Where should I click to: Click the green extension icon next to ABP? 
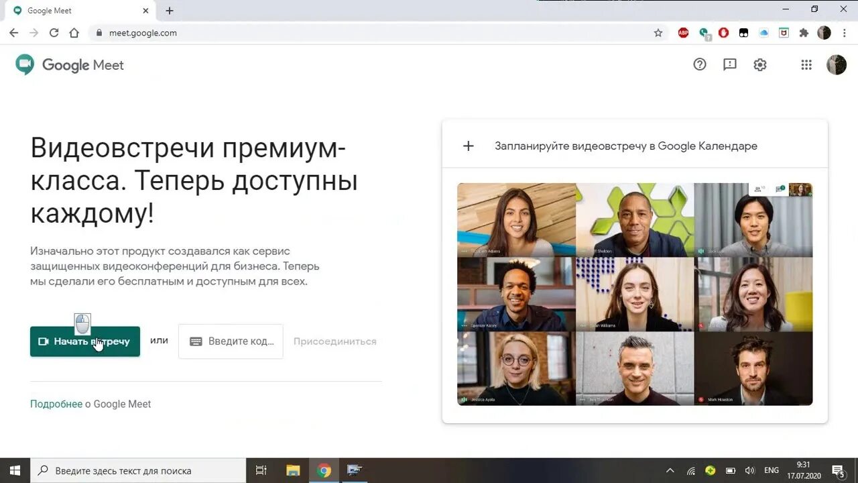coord(704,33)
